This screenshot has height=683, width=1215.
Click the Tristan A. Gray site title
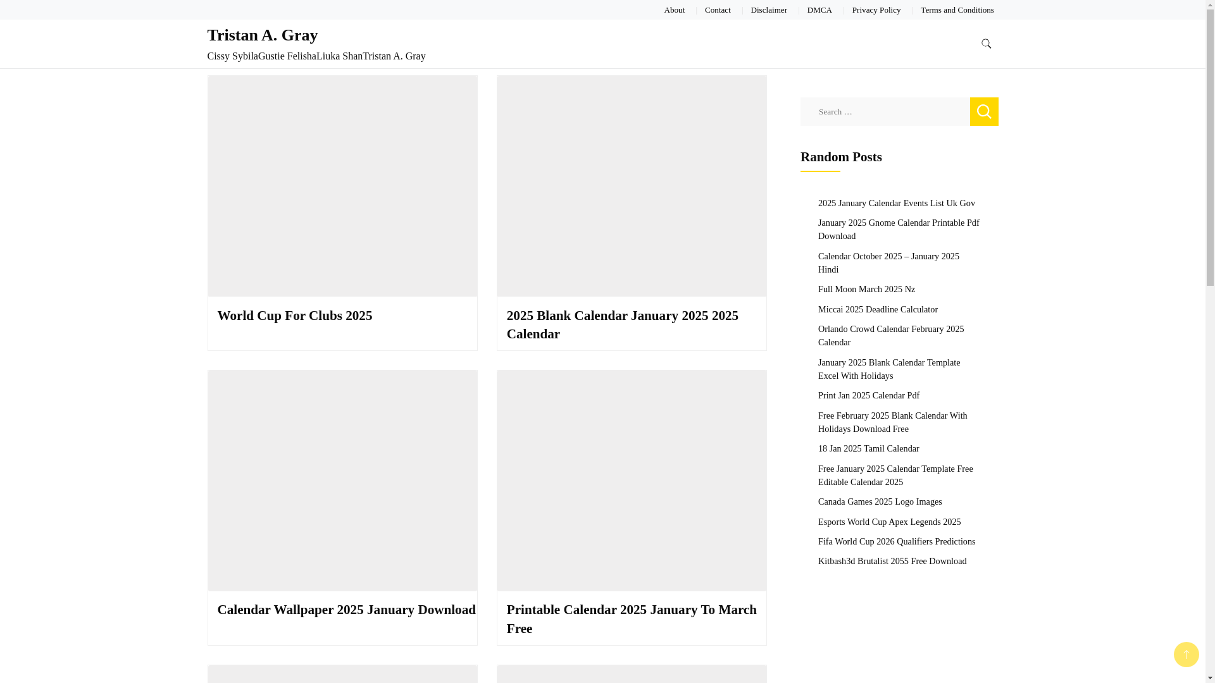click(263, 35)
